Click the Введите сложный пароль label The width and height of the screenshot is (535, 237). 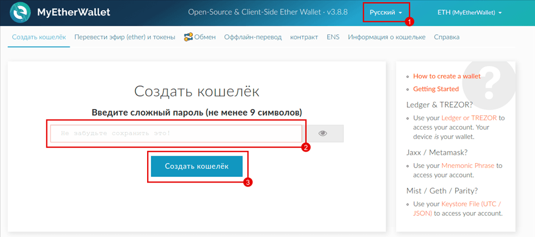[x=197, y=112]
